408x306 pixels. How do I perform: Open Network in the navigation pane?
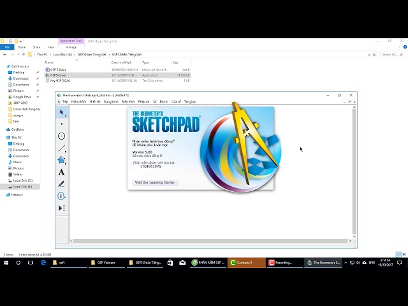[x=17, y=195]
